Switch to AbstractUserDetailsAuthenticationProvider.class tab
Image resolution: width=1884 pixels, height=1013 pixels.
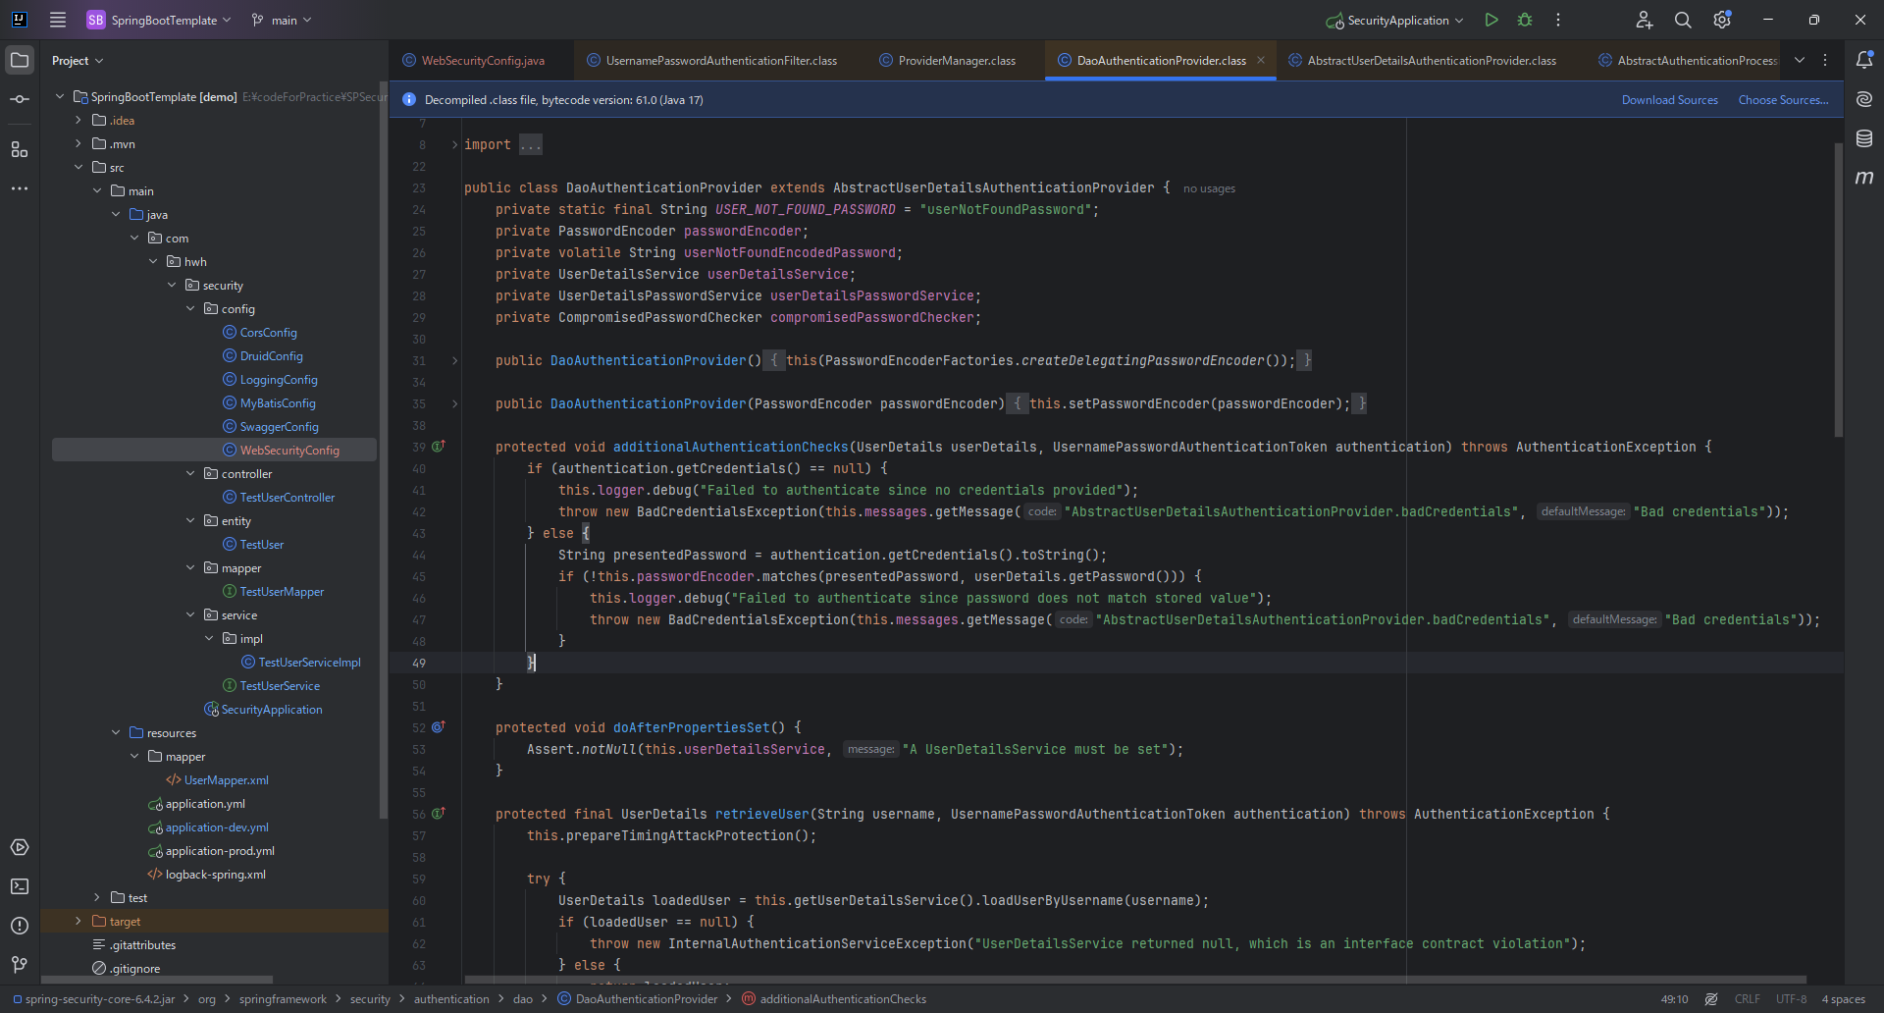1423,61
